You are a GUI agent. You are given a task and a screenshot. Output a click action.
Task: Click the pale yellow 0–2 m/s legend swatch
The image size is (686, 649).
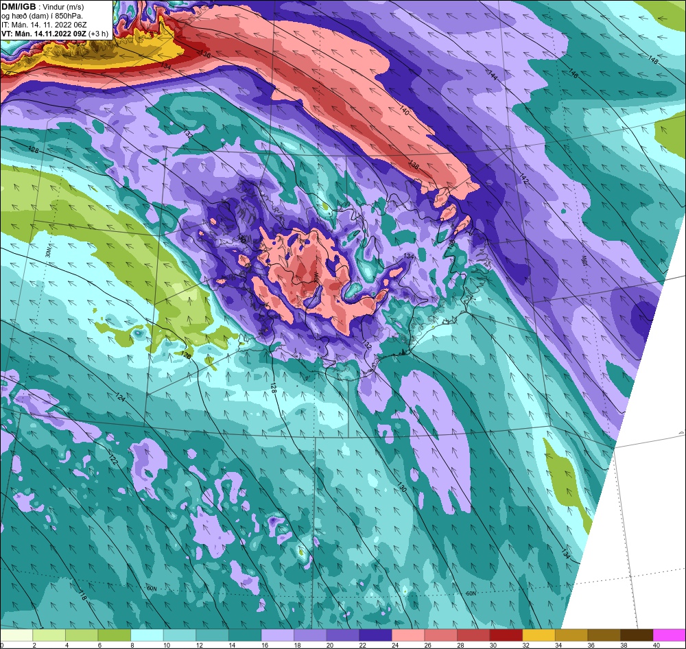point(16,635)
